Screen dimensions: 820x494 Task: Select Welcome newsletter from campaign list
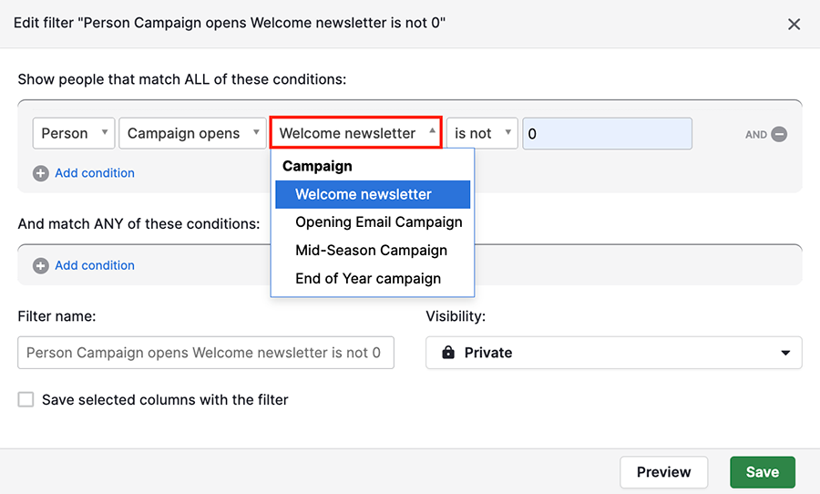(x=373, y=194)
